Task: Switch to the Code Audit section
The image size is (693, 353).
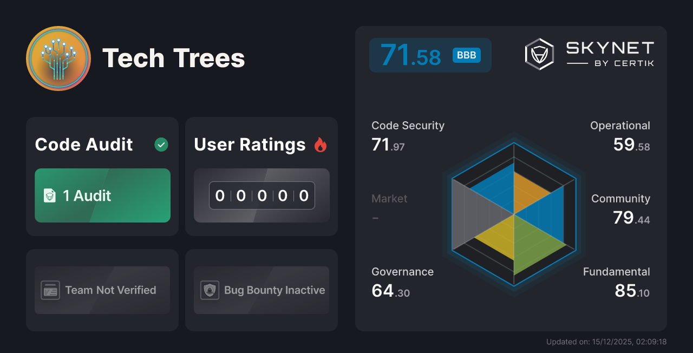Action: pyautogui.click(x=83, y=145)
